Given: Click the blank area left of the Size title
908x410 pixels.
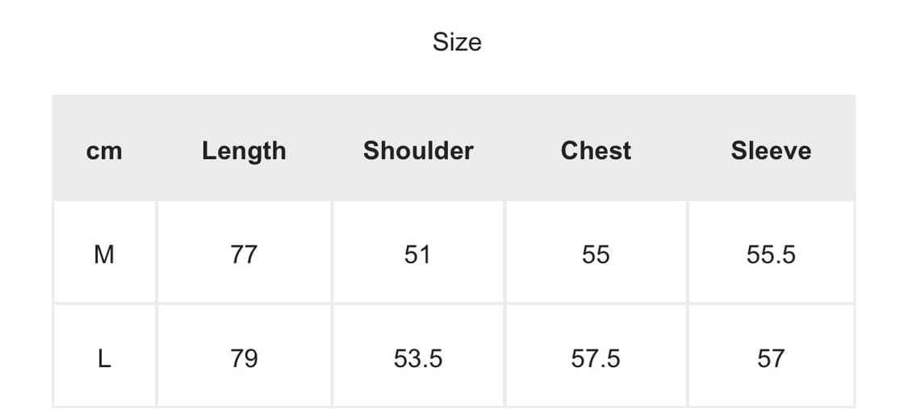Looking at the screenshot, I should 242,42.
